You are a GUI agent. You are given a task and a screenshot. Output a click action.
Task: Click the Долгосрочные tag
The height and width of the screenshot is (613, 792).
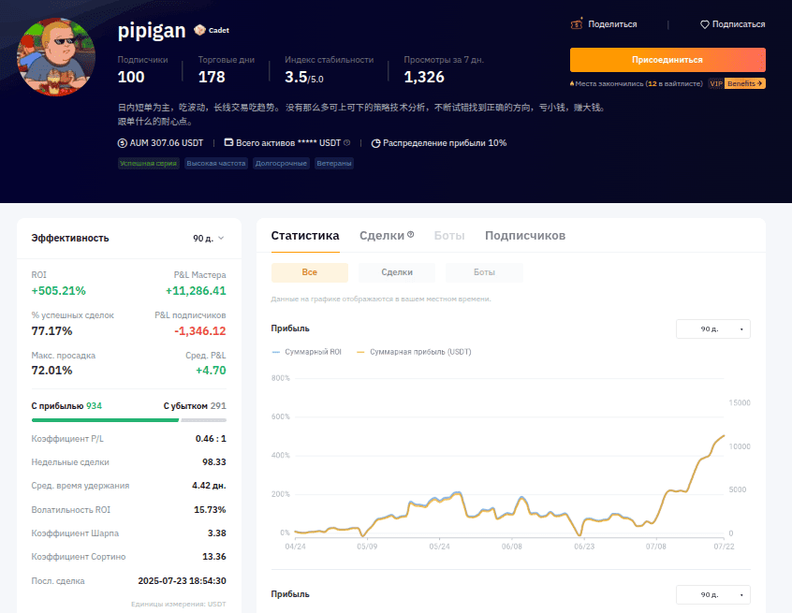coord(281,163)
